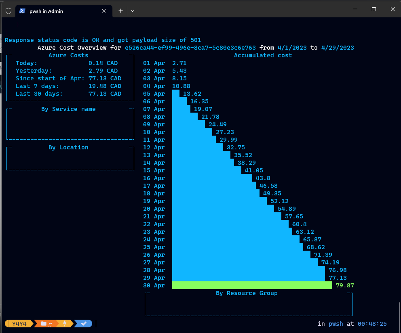Click the checkmark prompt status icon
This screenshot has width=401, height=333.
(84, 324)
